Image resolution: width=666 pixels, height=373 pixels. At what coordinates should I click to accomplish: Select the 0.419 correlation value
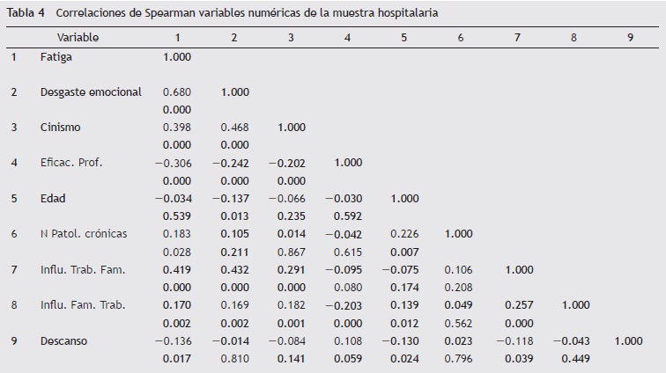177,270
